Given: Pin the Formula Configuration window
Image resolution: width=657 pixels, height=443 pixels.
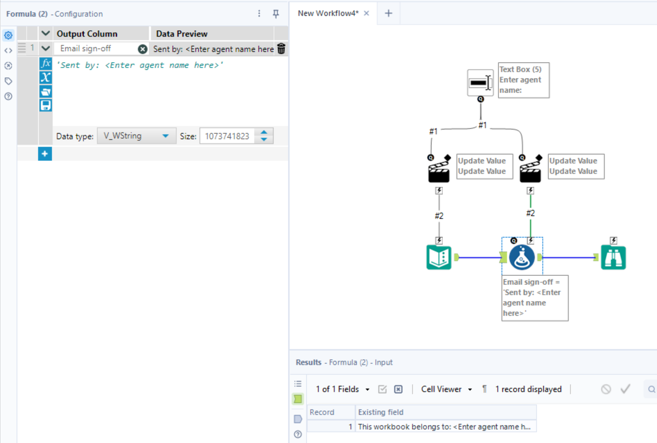Looking at the screenshot, I should [276, 14].
